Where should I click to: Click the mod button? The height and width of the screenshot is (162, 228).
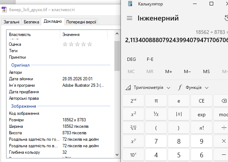click(x=221, y=114)
